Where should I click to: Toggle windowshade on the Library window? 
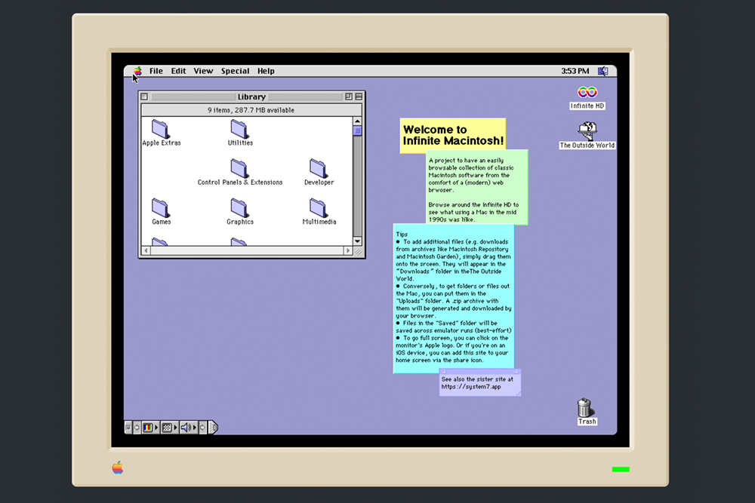pos(359,97)
